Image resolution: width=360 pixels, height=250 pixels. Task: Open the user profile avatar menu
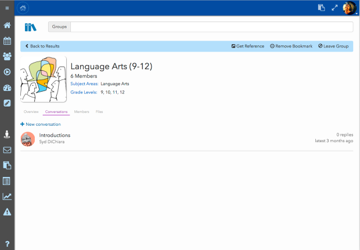coord(350,8)
